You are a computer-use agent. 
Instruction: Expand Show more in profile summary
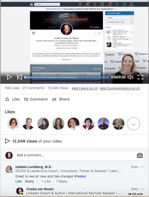coord(67,60)
